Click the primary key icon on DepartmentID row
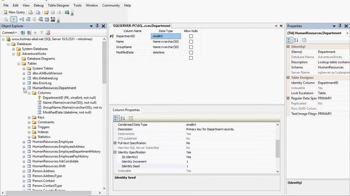The image size is (350, 196). pos(112,36)
